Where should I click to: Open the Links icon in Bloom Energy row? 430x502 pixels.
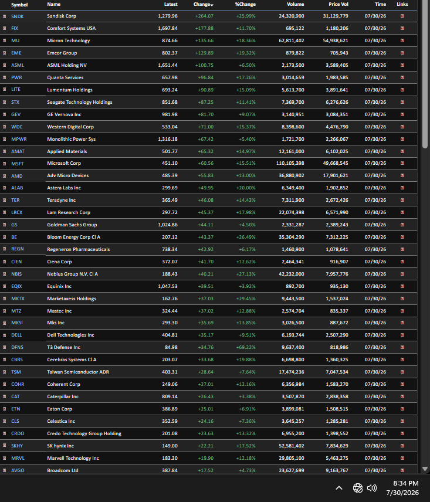coord(402,238)
